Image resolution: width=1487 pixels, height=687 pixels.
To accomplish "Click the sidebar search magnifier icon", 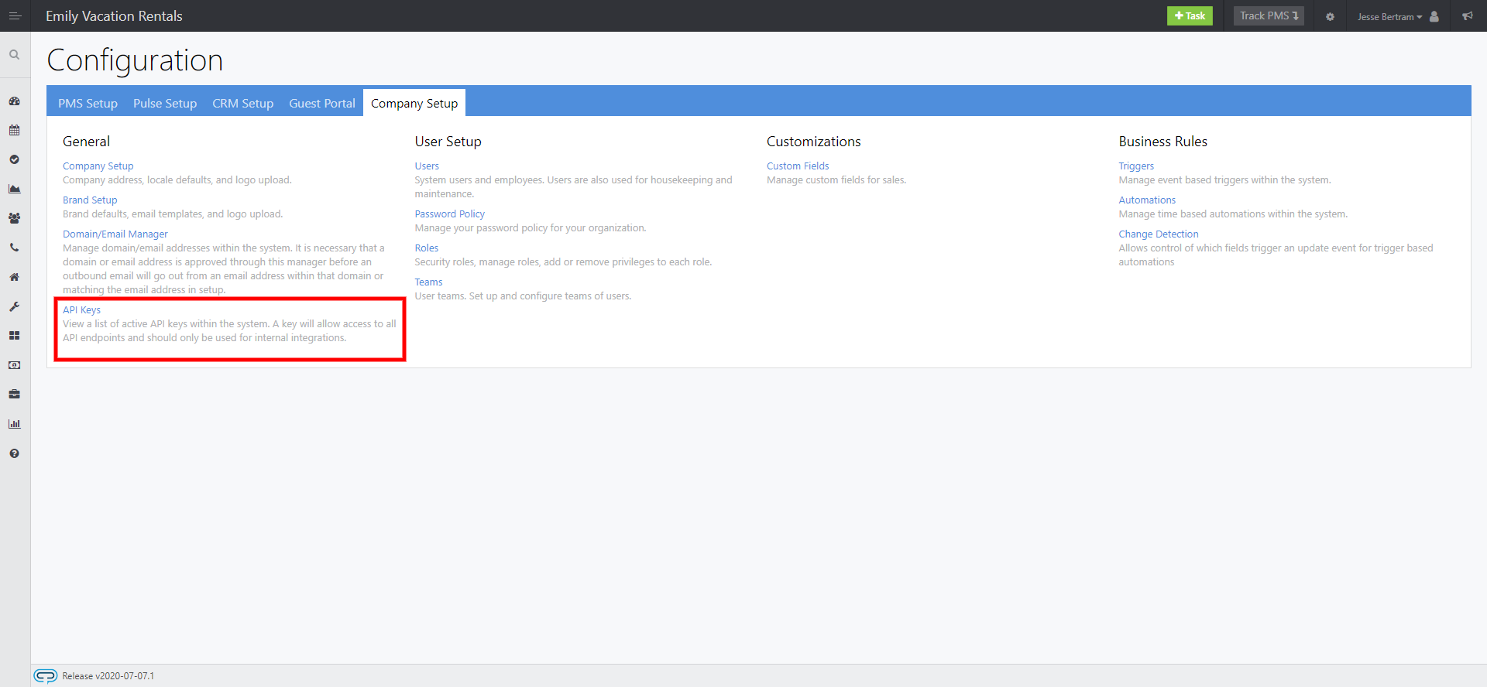I will [14, 55].
